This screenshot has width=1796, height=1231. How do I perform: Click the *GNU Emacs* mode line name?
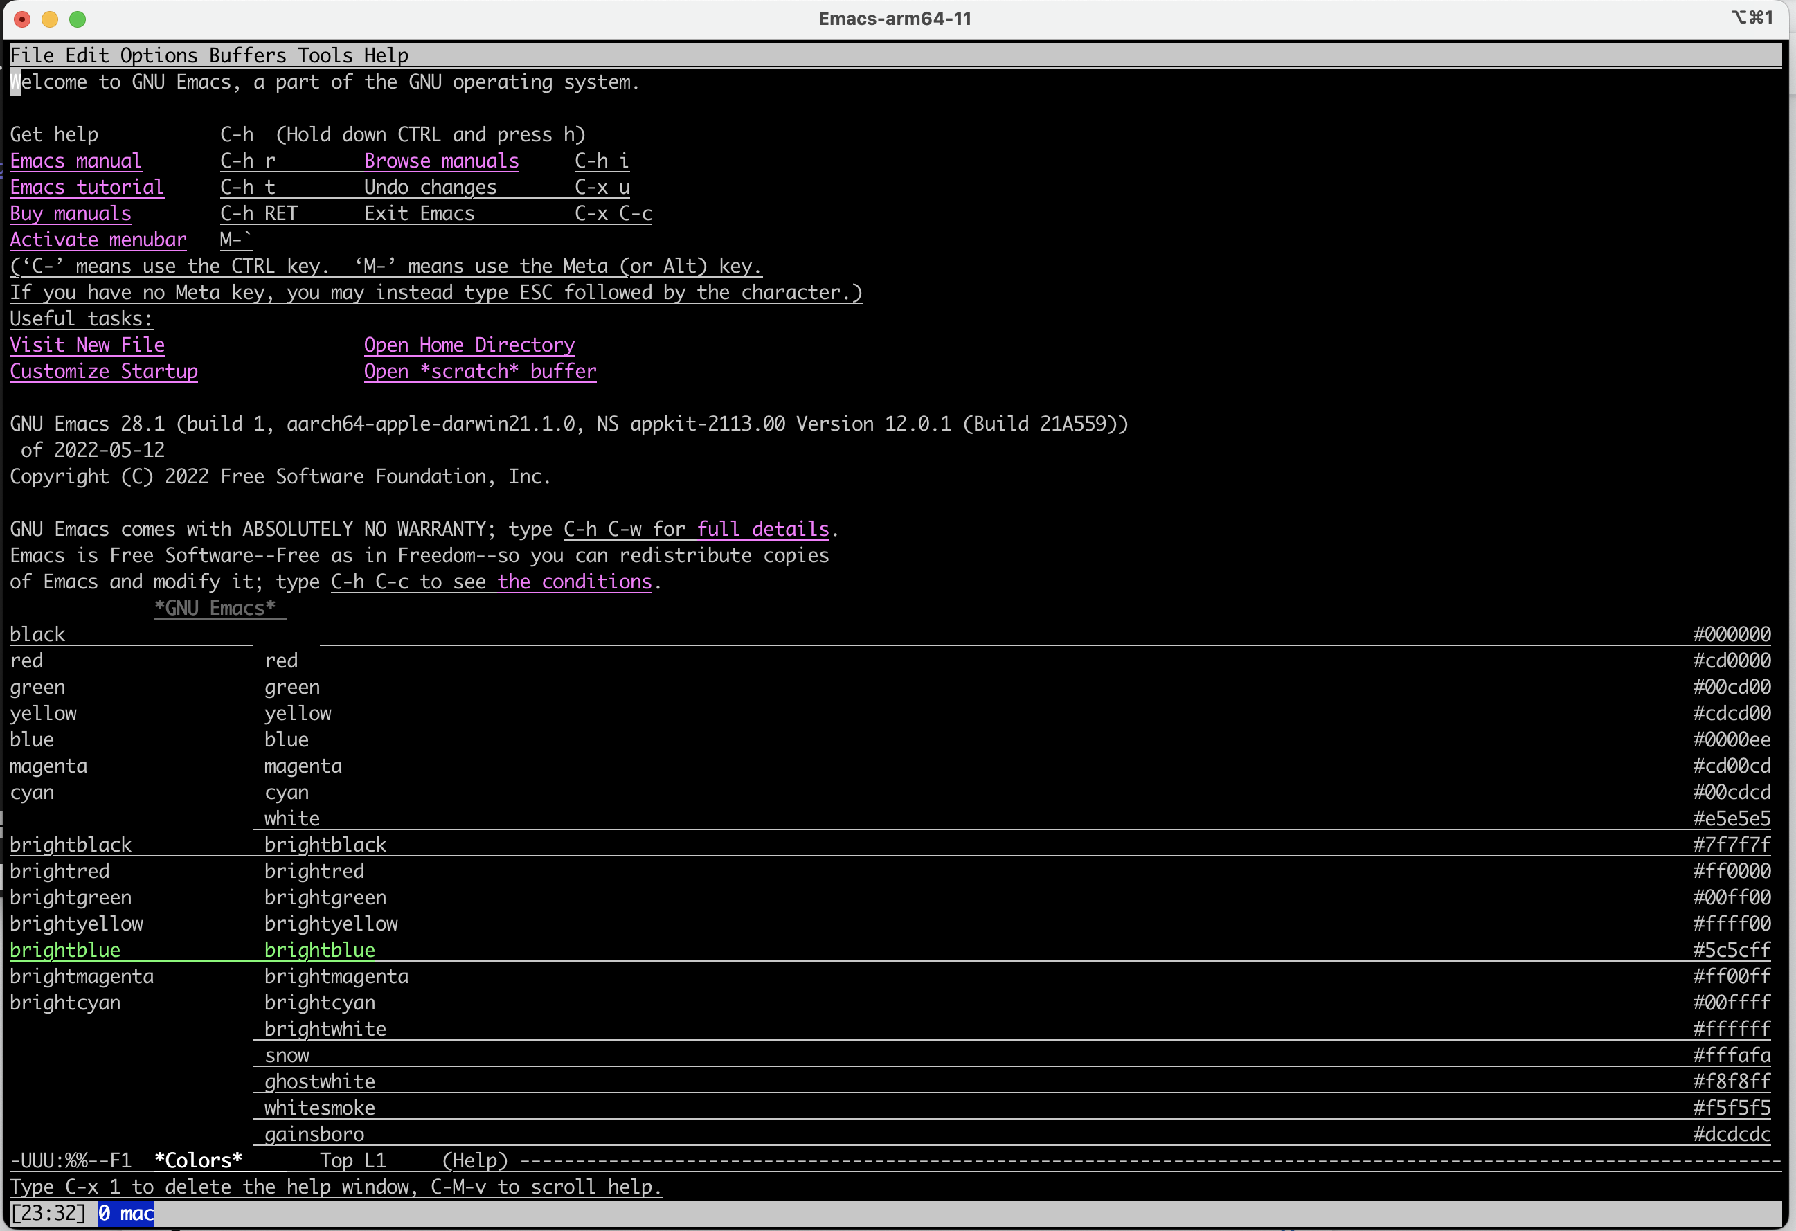click(x=215, y=607)
